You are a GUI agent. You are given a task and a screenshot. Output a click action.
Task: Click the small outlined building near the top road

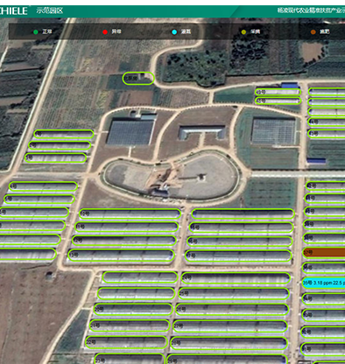(138, 79)
